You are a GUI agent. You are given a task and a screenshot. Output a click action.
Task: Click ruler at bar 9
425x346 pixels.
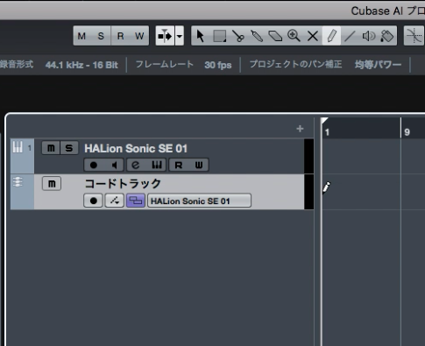click(x=407, y=132)
